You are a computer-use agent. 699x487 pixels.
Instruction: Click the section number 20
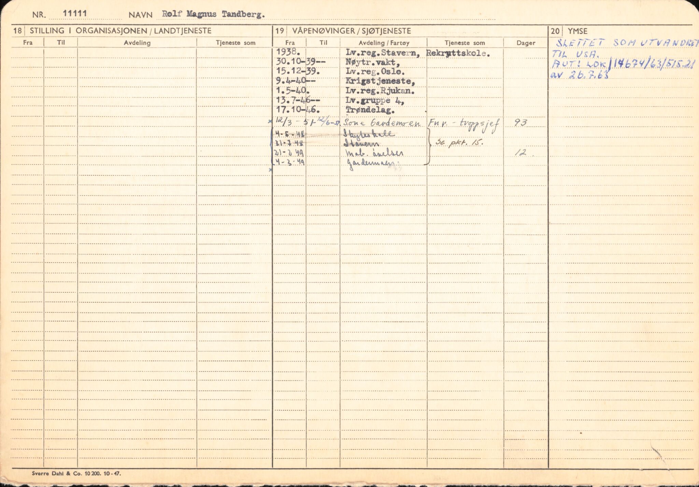[x=555, y=31]
